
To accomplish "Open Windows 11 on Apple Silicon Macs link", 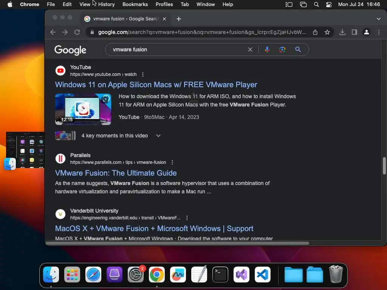I will pos(156,85).
